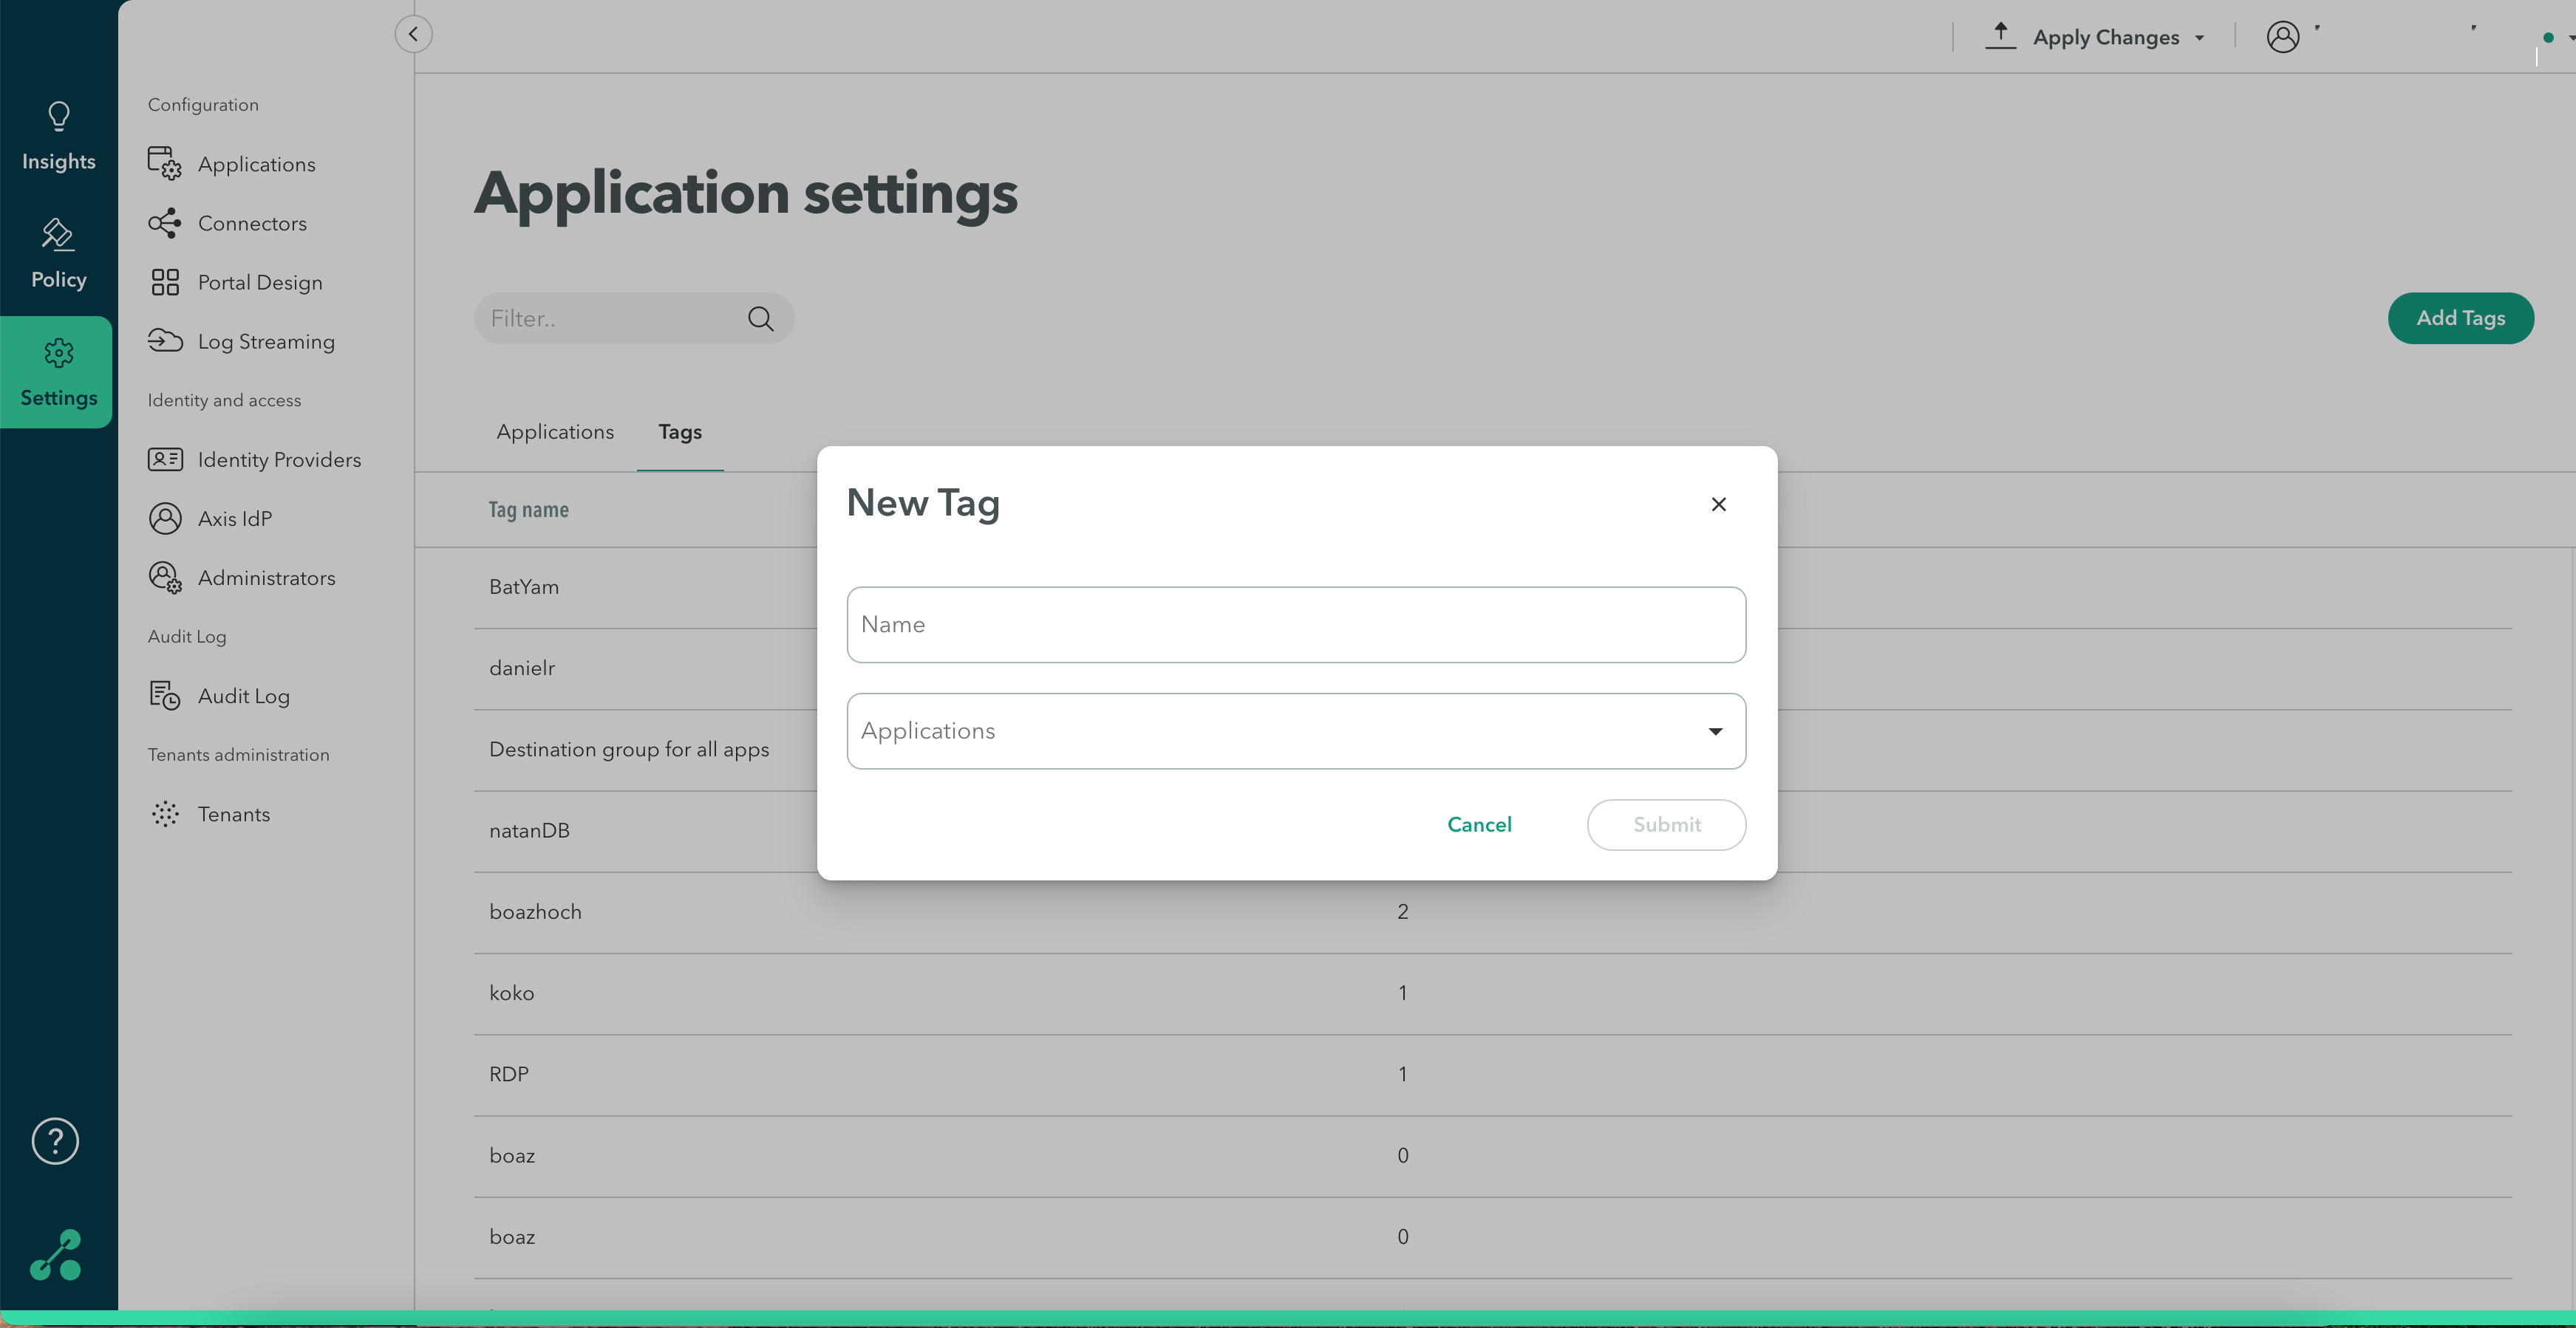Open the Apply Changes dropdown arrow
The image size is (2576, 1328).
pos(2199,38)
